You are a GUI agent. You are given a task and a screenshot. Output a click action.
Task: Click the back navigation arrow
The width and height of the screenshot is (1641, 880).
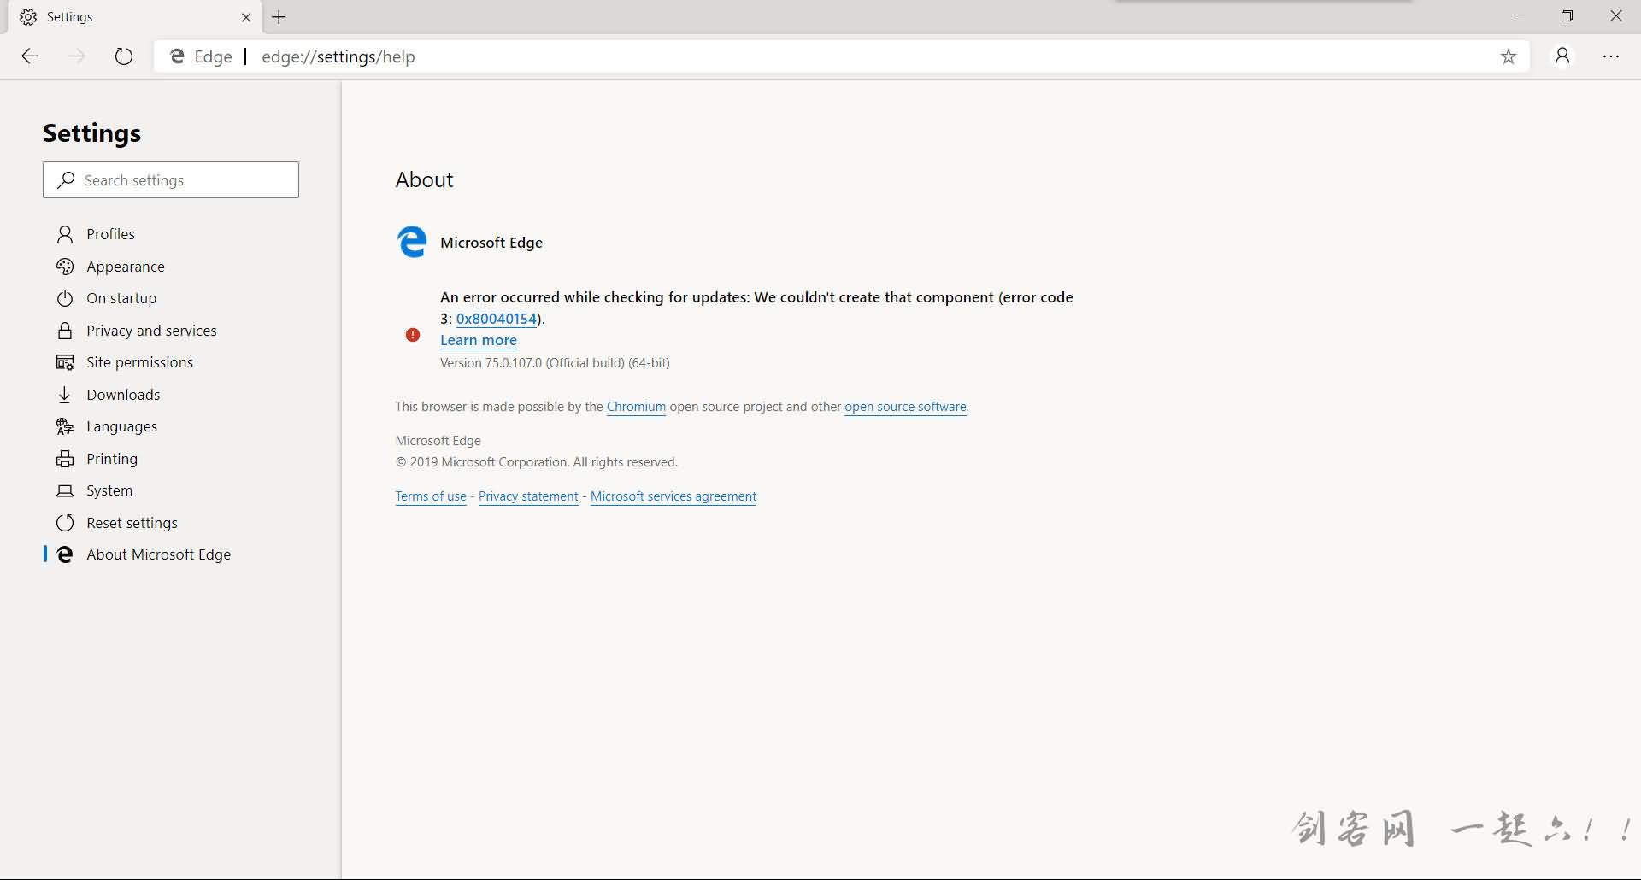tap(30, 56)
